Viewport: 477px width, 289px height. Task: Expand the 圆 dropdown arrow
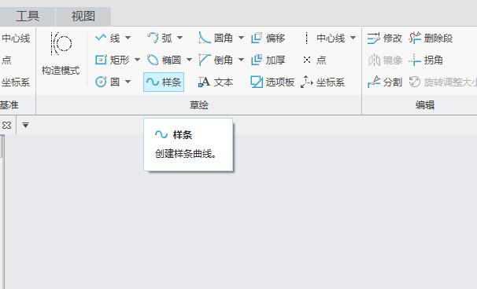(x=128, y=82)
